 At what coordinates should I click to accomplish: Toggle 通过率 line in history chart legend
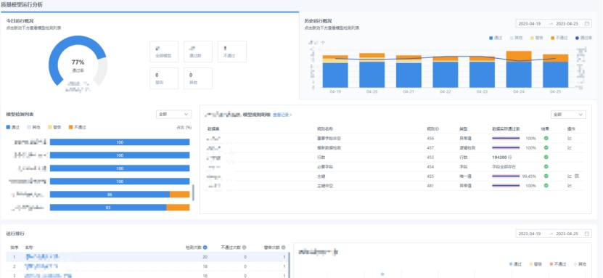(x=584, y=38)
